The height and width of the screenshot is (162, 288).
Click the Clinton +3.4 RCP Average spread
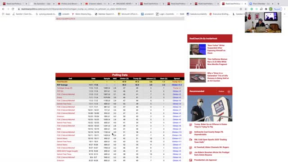(x=177, y=85)
